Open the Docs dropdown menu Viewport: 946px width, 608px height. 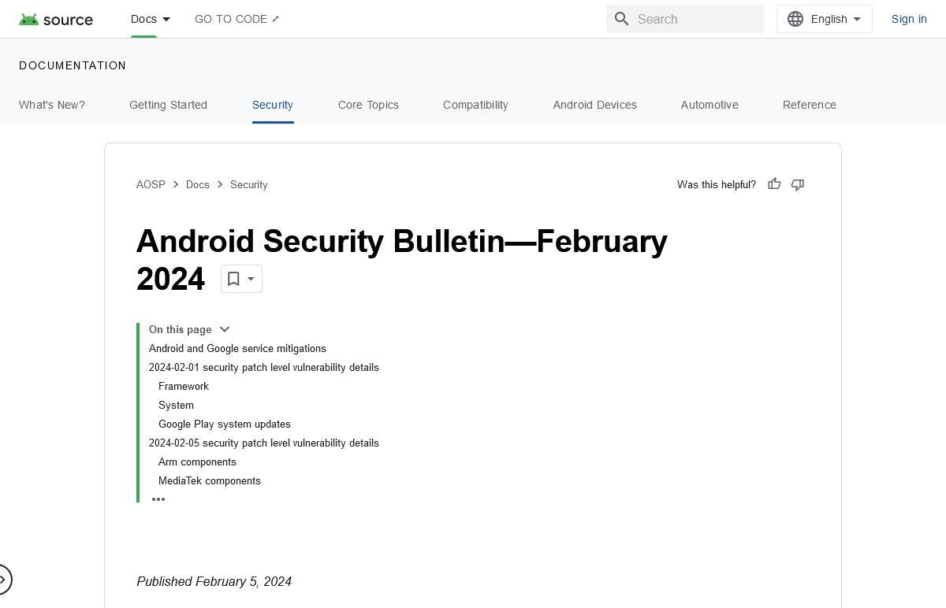pyautogui.click(x=151, y=19)
